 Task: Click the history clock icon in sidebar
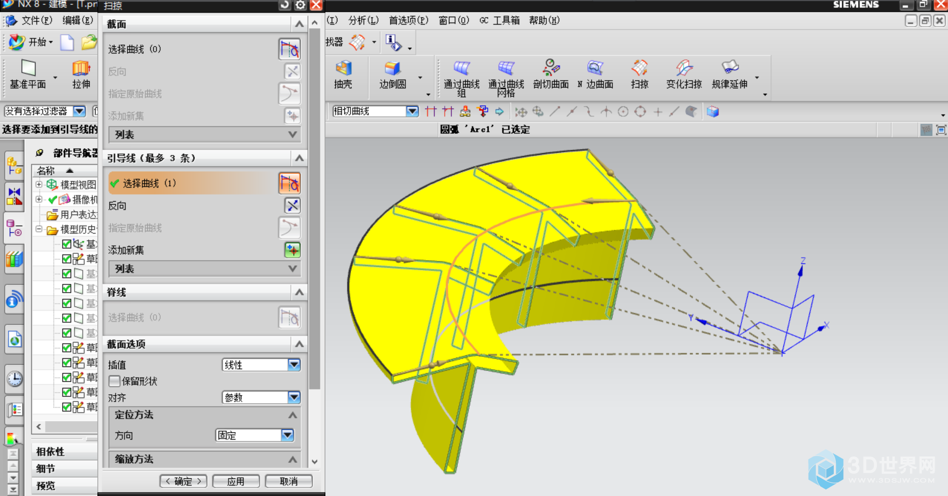[x=15, y=379]
